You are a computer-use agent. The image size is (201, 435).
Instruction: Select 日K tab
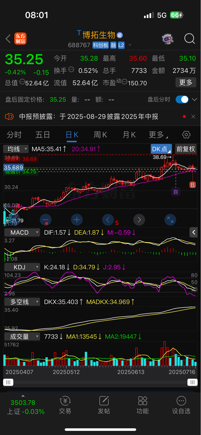coord(72,135)
